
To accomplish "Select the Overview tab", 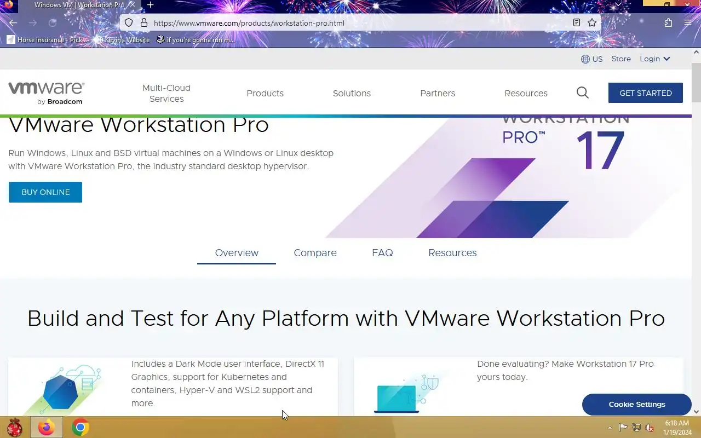I will (237, 253).
